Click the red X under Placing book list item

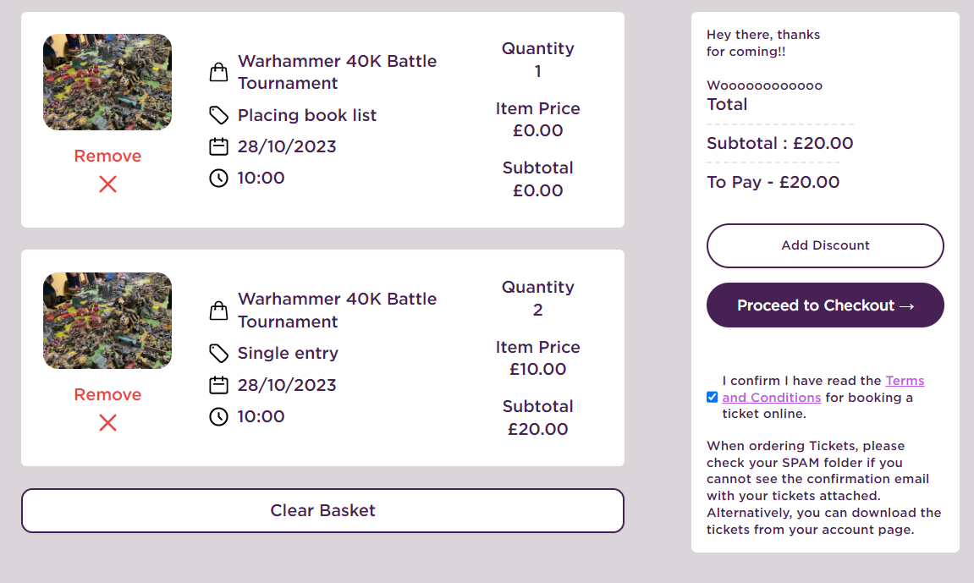[107, 184]
